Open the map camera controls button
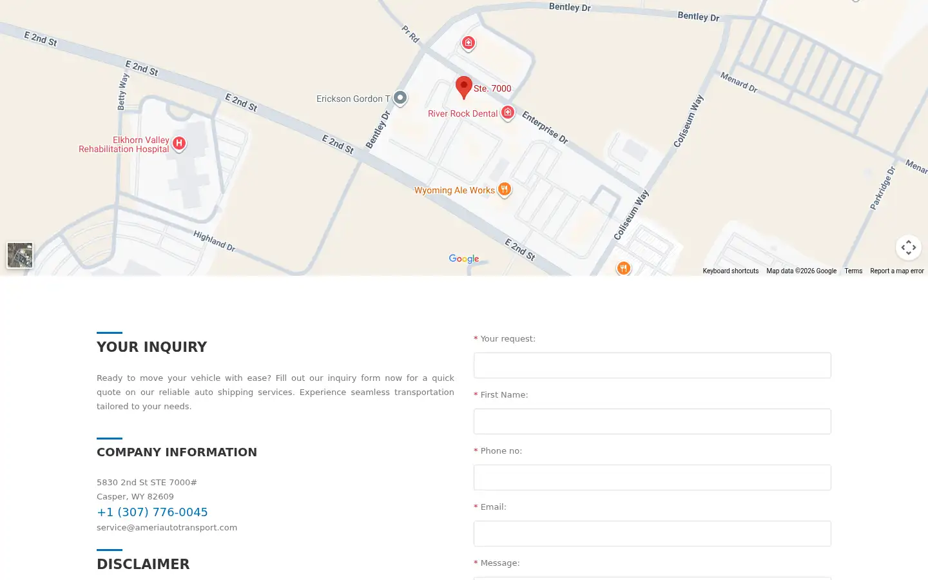928x580 pixels. click(x=909, y=247)
